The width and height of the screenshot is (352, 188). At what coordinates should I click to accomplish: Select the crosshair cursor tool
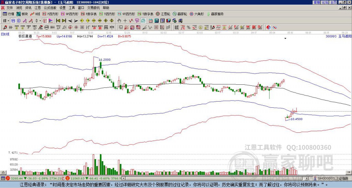point(125,21)
